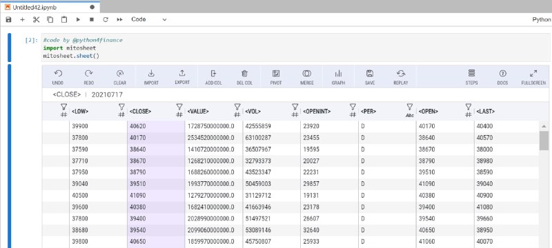Click the Replay analysis icon
The width and height of the screenshot is (552, 248).
(401, 77)
